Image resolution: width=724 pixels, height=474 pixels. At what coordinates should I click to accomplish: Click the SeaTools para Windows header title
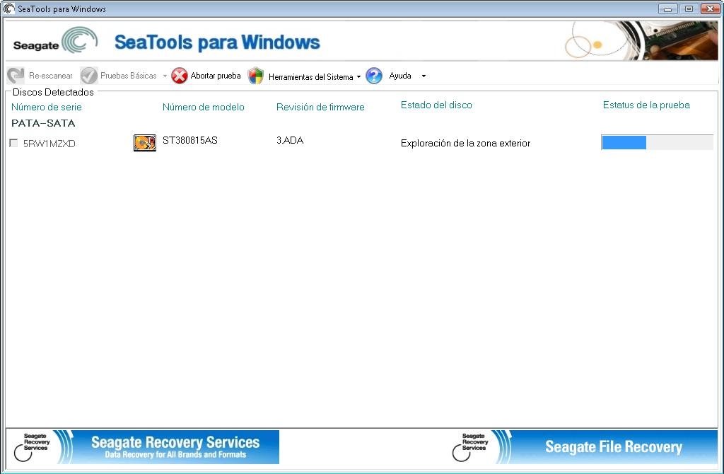(217, 42)
